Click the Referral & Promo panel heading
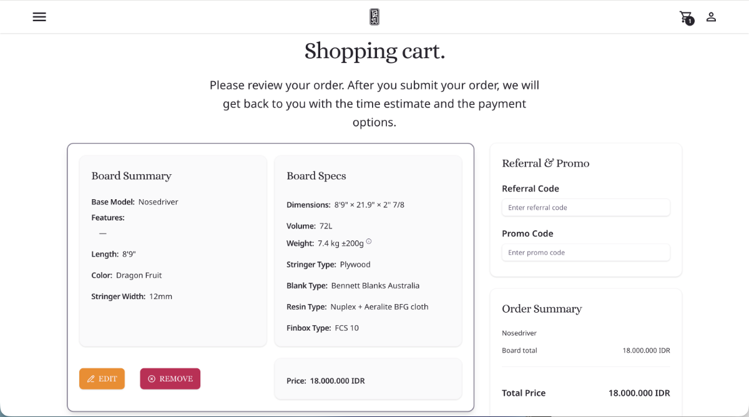 point(546,163)
